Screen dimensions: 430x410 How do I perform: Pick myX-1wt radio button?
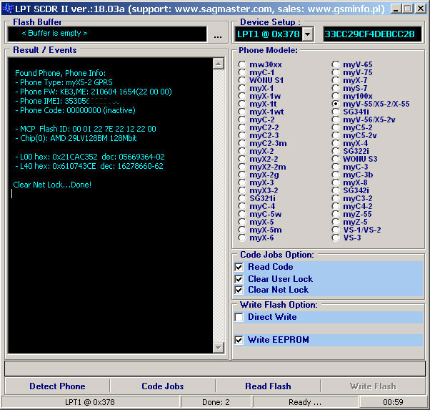[x=242, y=112]
